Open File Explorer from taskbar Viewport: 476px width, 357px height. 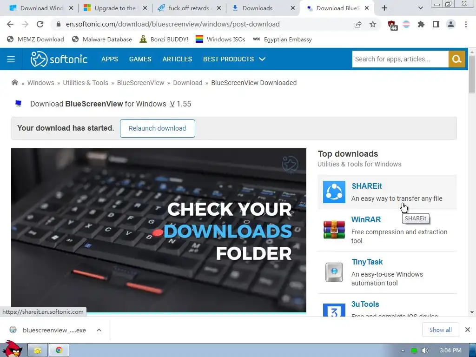pyautogui.click(x=38, y=350)
